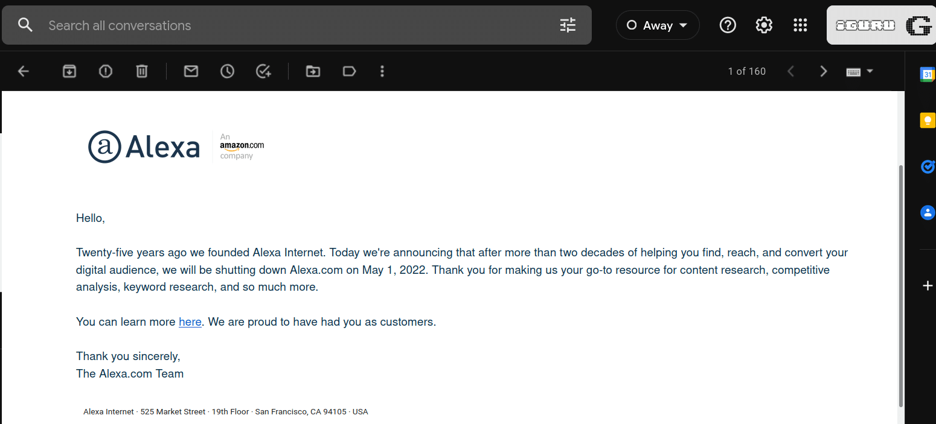This screenshot has width=936, height=424.
Task: Report this conversation as spam
Action: (105, 71)
